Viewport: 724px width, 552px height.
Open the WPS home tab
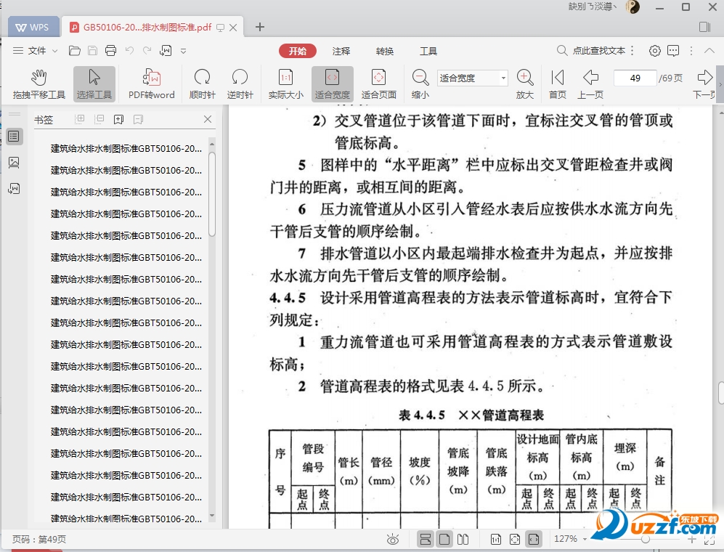[33, 28]
